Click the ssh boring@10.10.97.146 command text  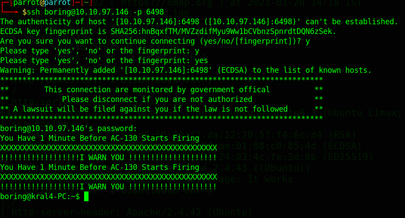(77, 12)
